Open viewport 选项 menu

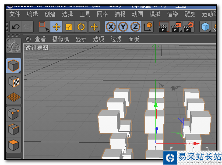pos(99,39)
